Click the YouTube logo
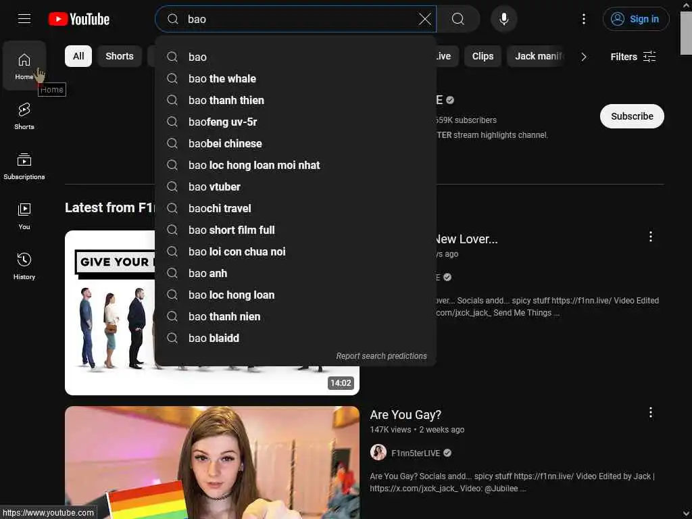 (79, 19)
